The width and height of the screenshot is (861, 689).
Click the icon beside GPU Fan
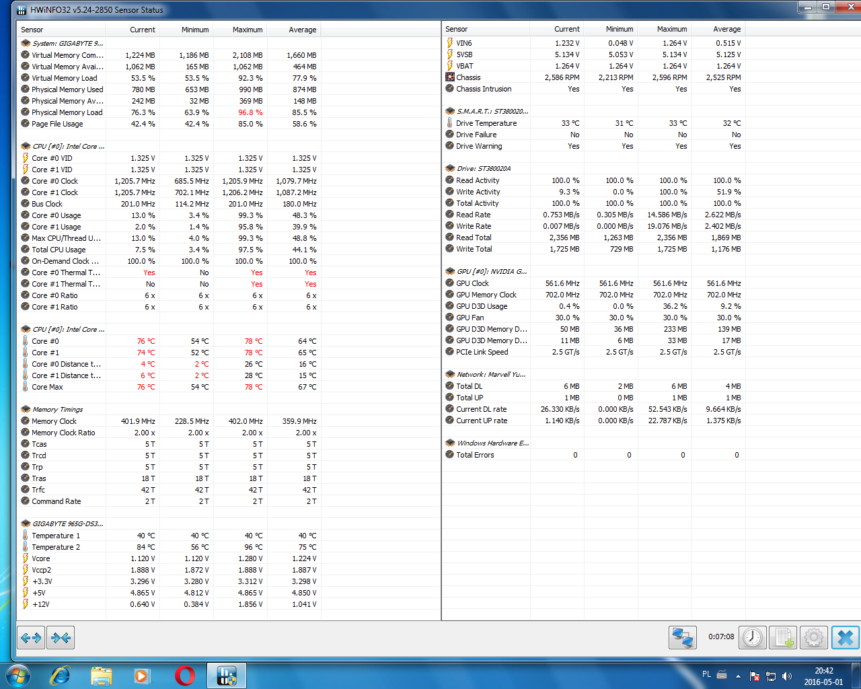click(449, 318)
